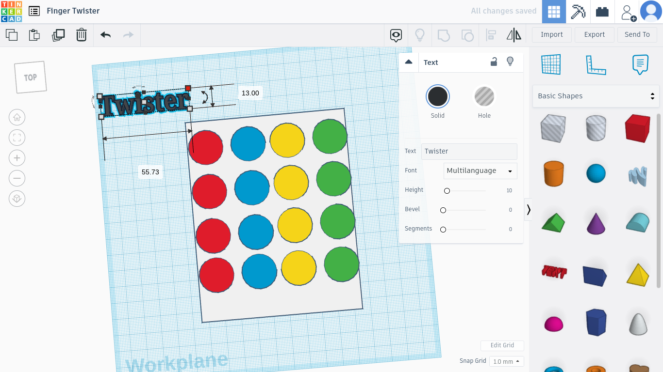Image resolution: width=663 pixels, height=372 pixels.
Task: Open the design list icon
Action: (34, 11)
